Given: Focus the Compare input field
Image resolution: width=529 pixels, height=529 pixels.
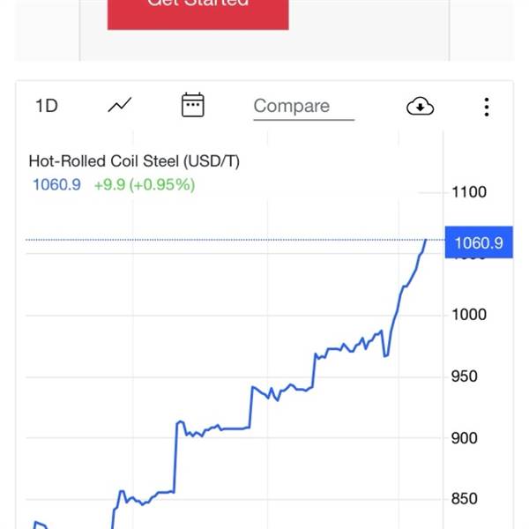Looking at the screenshot, I should (x=302, y=107).
